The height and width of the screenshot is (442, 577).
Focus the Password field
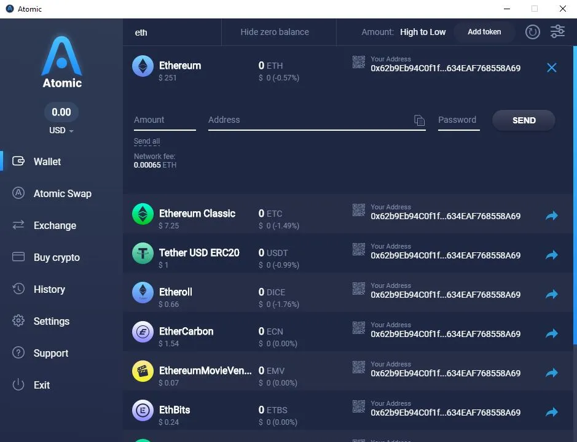click(459, 120)
